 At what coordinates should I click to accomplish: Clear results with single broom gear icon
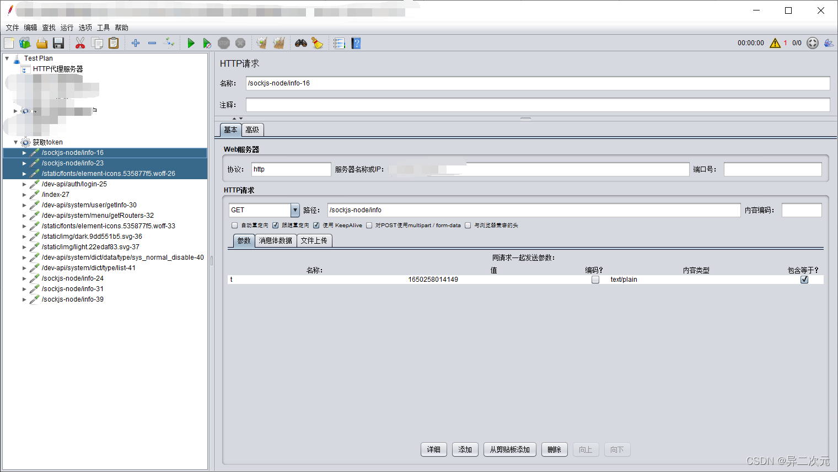(262, 43)
